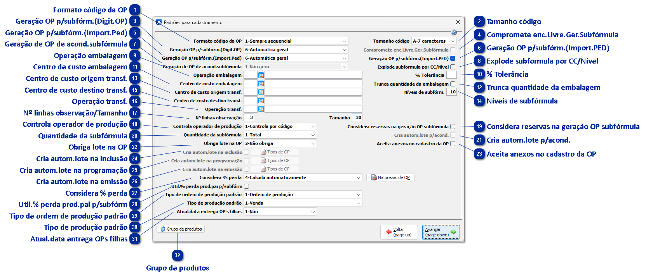Click Centro de custo embalagem code field
This screenshot has width=646, height=279.
(251, 84)
